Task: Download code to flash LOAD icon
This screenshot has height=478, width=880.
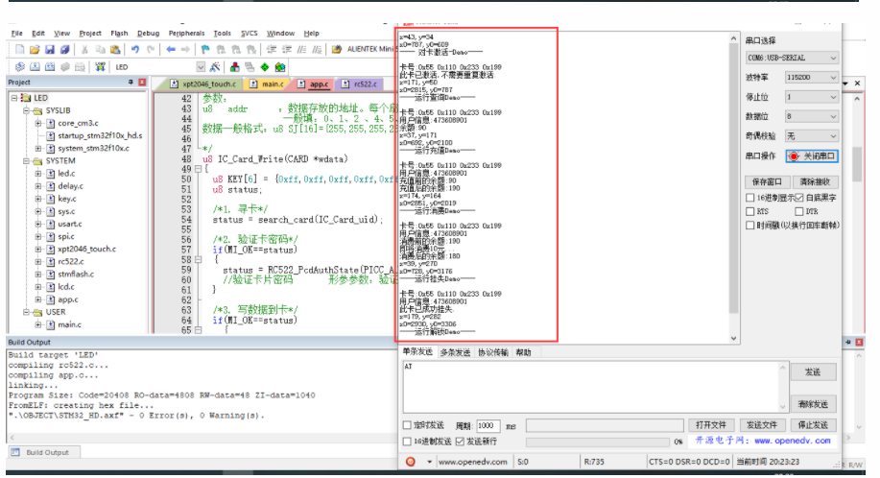Action: 100,67
